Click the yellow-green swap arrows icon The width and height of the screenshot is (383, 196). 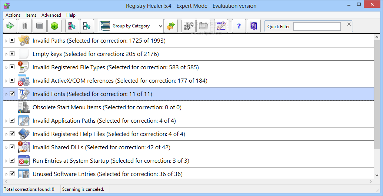(171, 26)
